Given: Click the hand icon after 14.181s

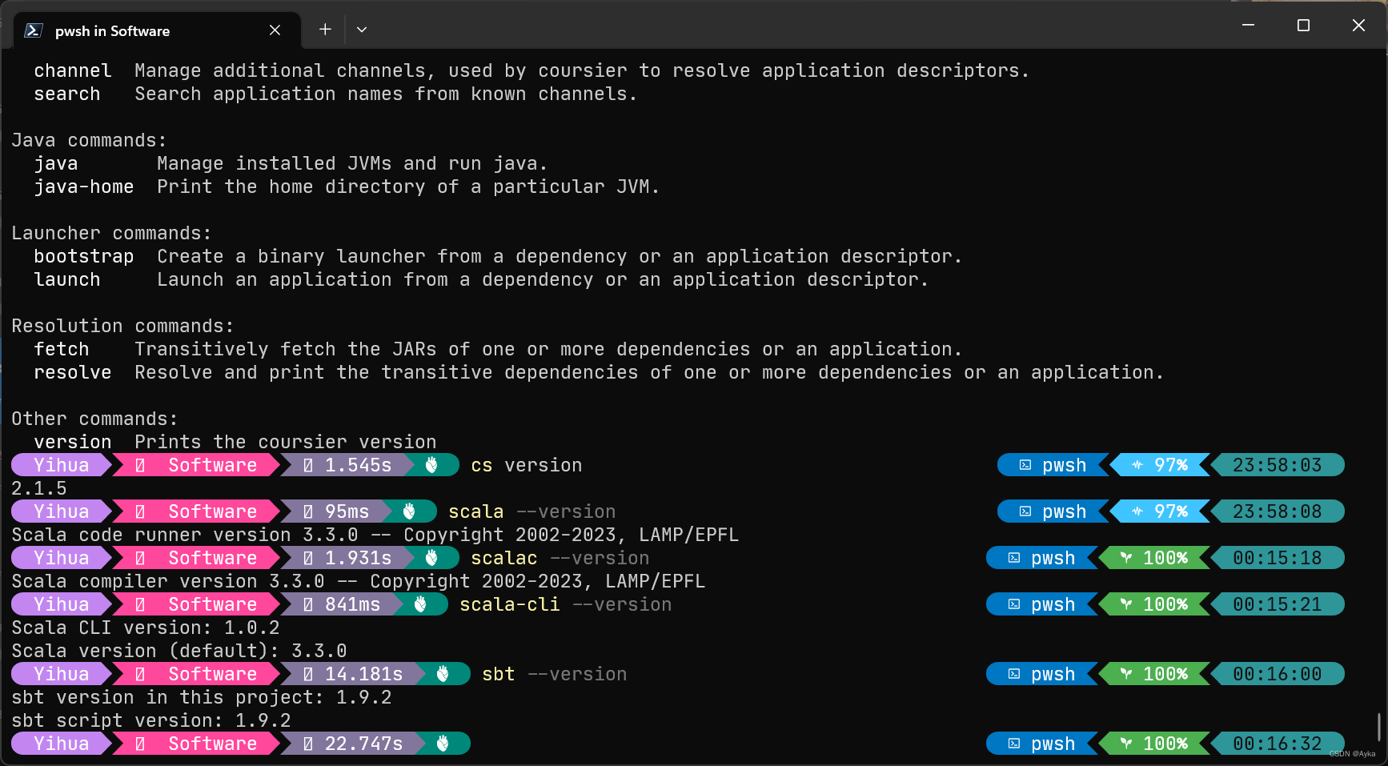Looking at the screenshot, I should [443, 674].
